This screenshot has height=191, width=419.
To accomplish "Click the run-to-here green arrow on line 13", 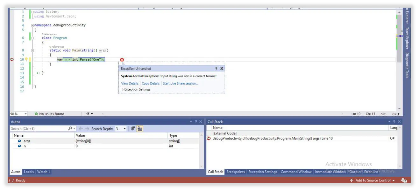I will [38, 73].
